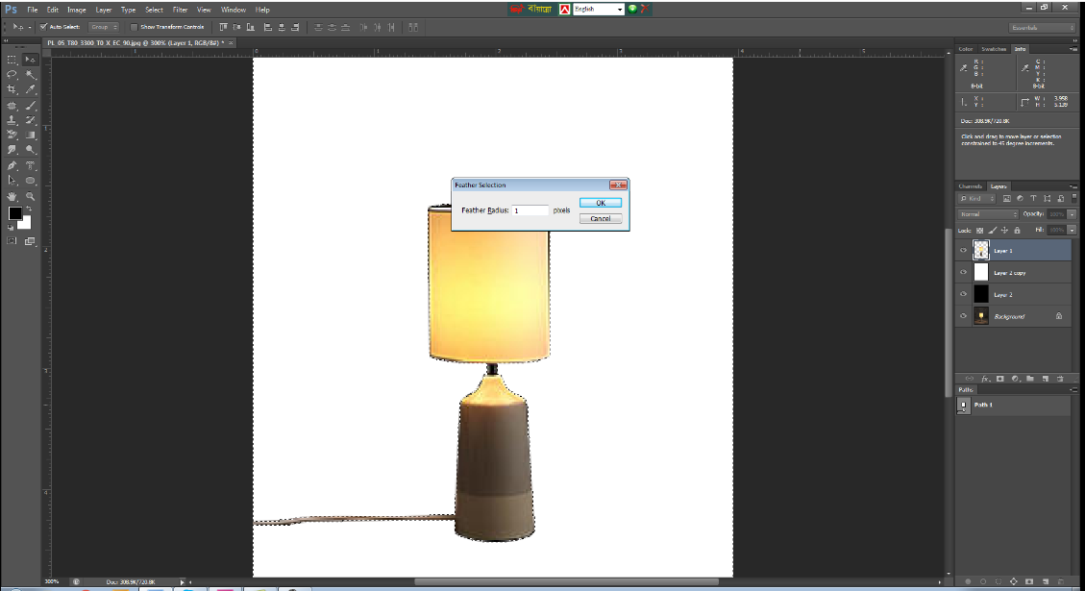Click the Feather Radius input field

(x=530, y=210)
